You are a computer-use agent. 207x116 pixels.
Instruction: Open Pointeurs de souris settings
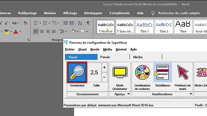[182, 72]
